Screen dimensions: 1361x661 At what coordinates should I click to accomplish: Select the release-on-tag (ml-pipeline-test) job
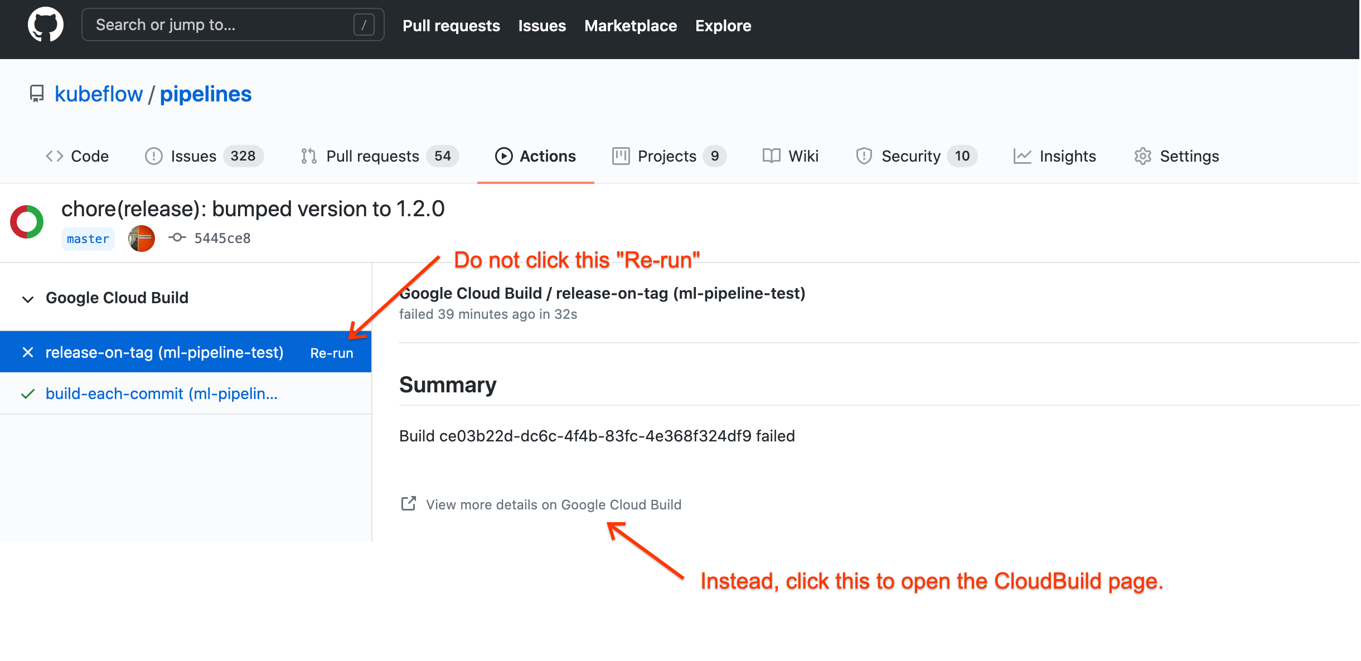164,352
